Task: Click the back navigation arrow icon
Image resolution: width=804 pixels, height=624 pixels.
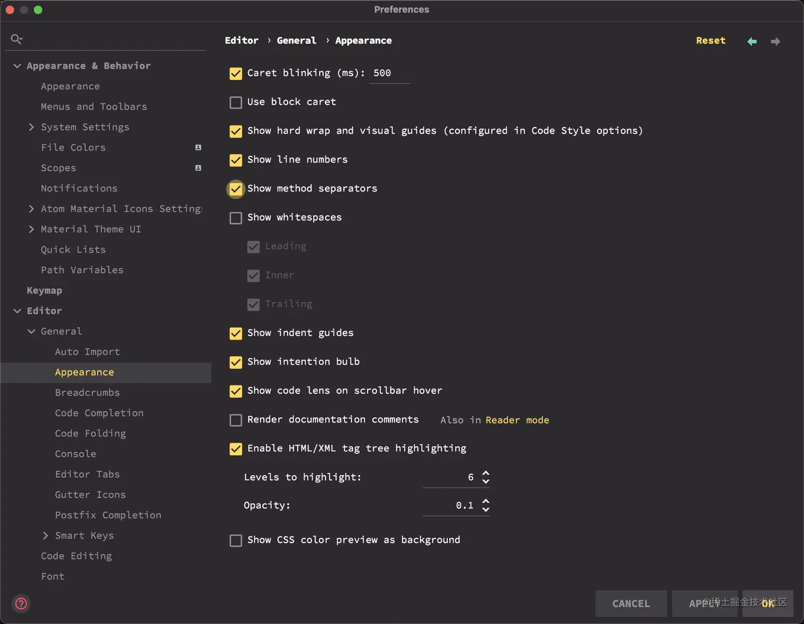Action: [x=752, y=41]
